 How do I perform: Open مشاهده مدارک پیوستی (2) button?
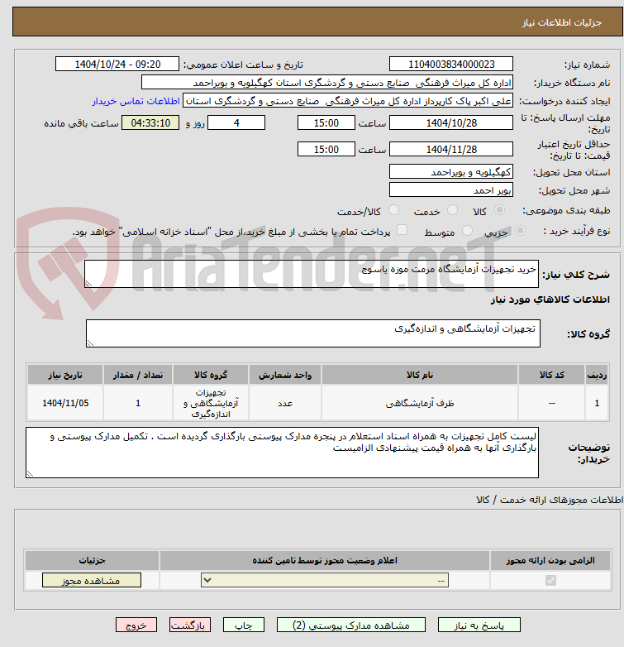[351, 625]
